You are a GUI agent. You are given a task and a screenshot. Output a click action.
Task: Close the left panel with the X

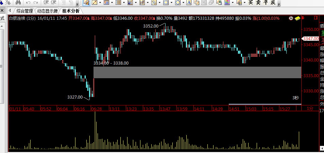2,11
